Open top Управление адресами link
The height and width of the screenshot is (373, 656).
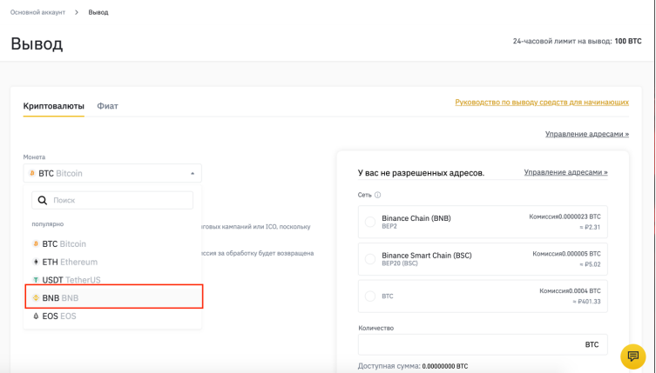tap(587, 134)
